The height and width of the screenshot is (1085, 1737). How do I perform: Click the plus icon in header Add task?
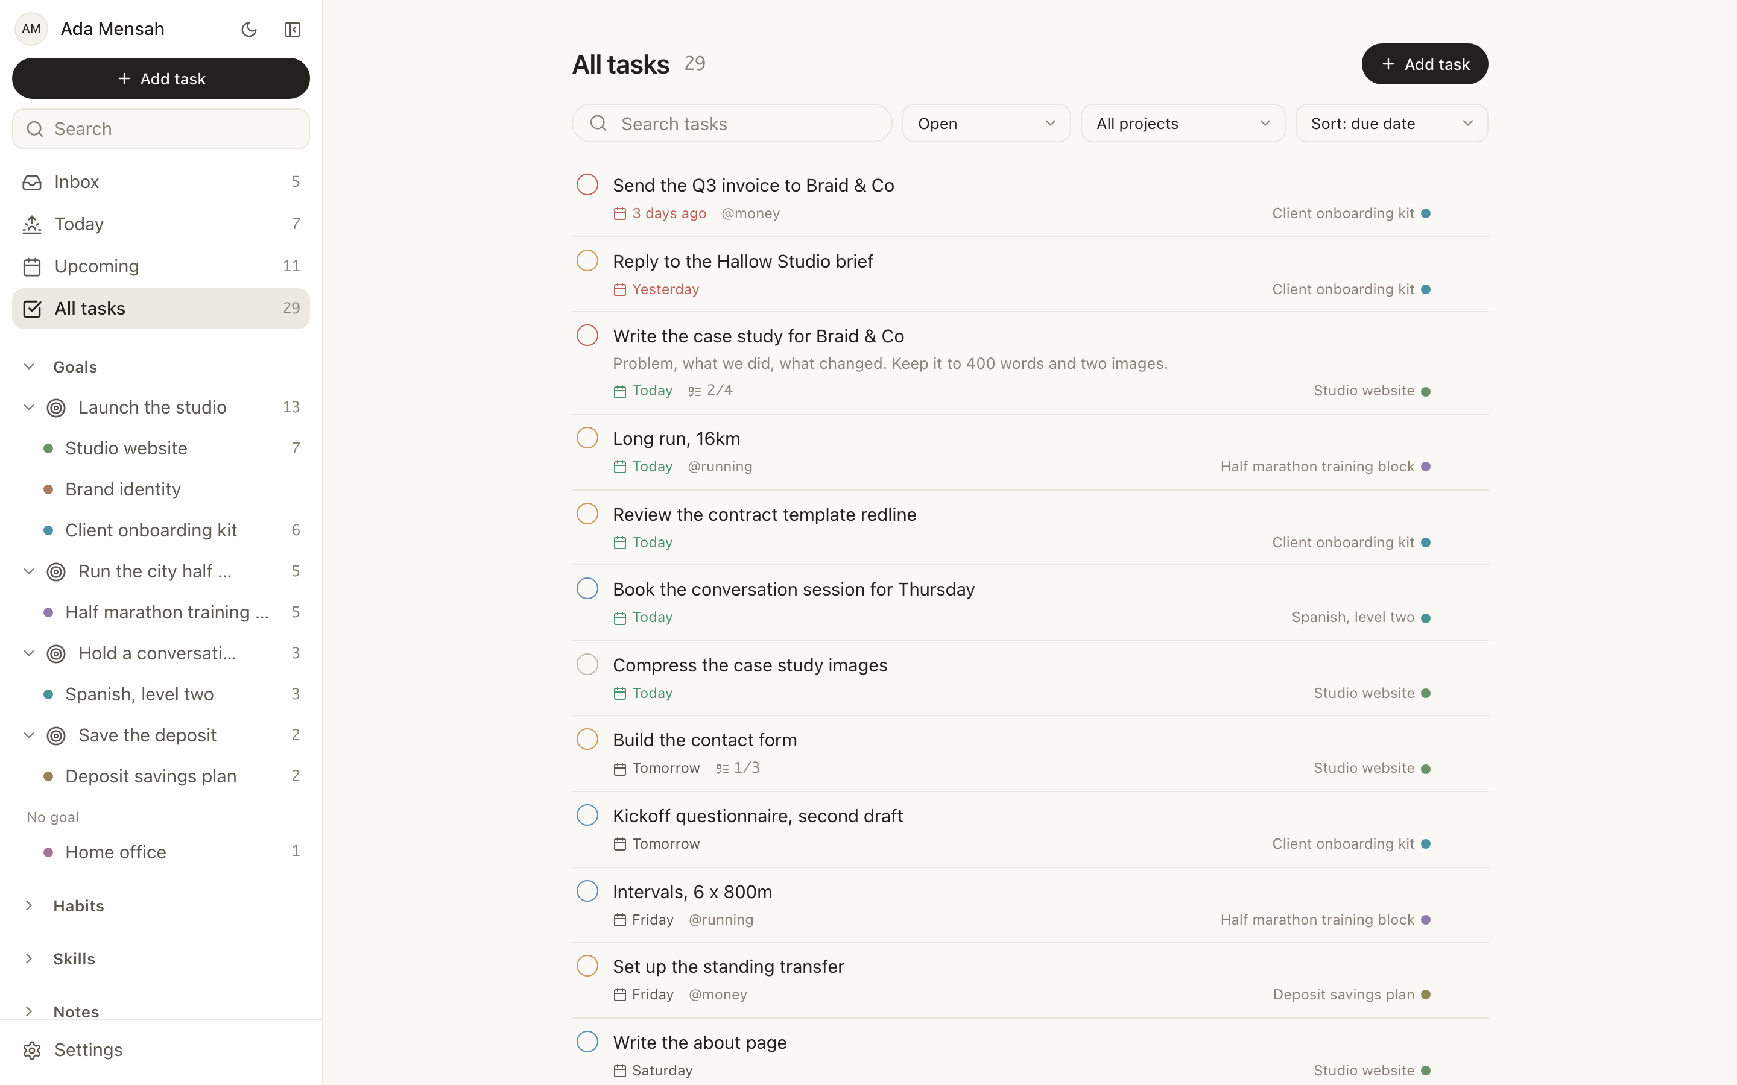1388,64
